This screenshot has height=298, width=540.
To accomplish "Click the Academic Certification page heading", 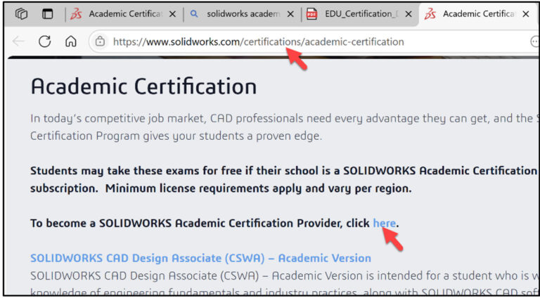I will coord(143,86).
